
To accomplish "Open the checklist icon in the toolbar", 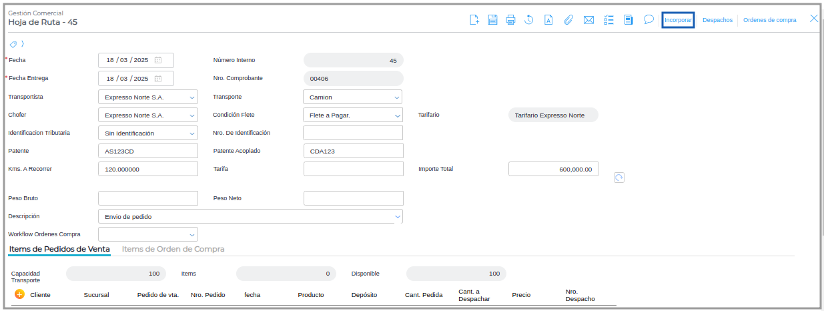I will [x=608, y=20].
